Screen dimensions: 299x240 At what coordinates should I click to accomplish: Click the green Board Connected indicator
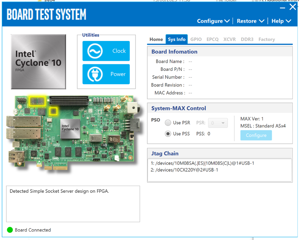(10, 230)
